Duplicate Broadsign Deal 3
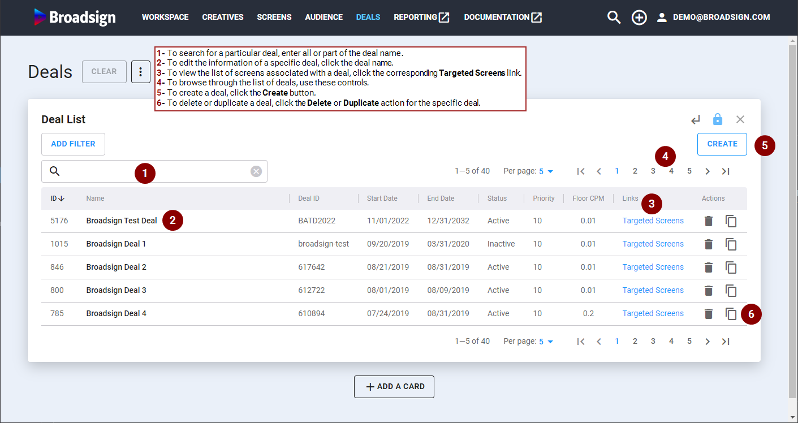 731,291
